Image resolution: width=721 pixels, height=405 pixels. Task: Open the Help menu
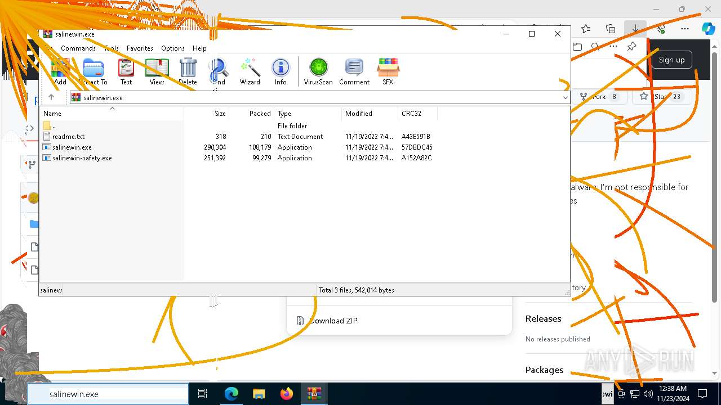coord(199,48)
